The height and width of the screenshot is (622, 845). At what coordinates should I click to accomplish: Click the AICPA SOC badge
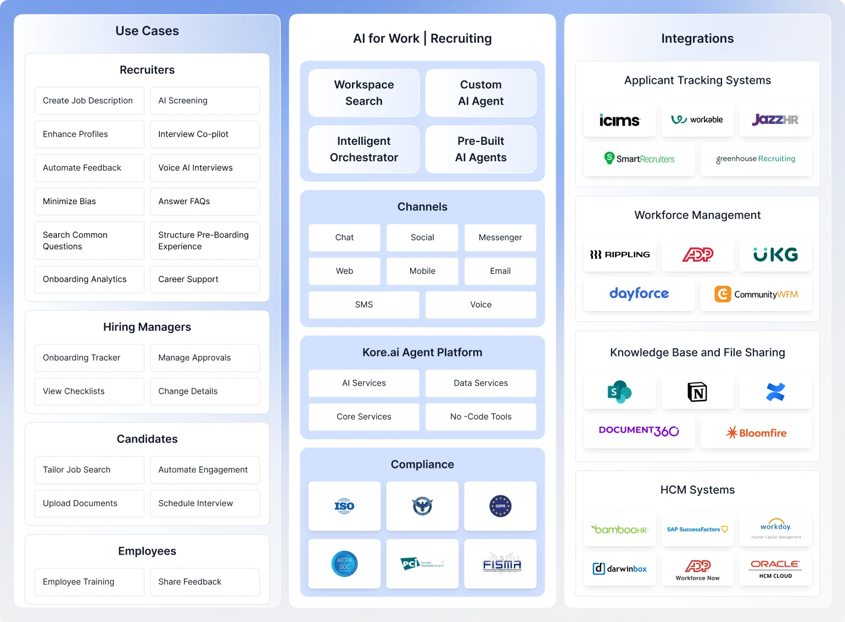point(344,564)
